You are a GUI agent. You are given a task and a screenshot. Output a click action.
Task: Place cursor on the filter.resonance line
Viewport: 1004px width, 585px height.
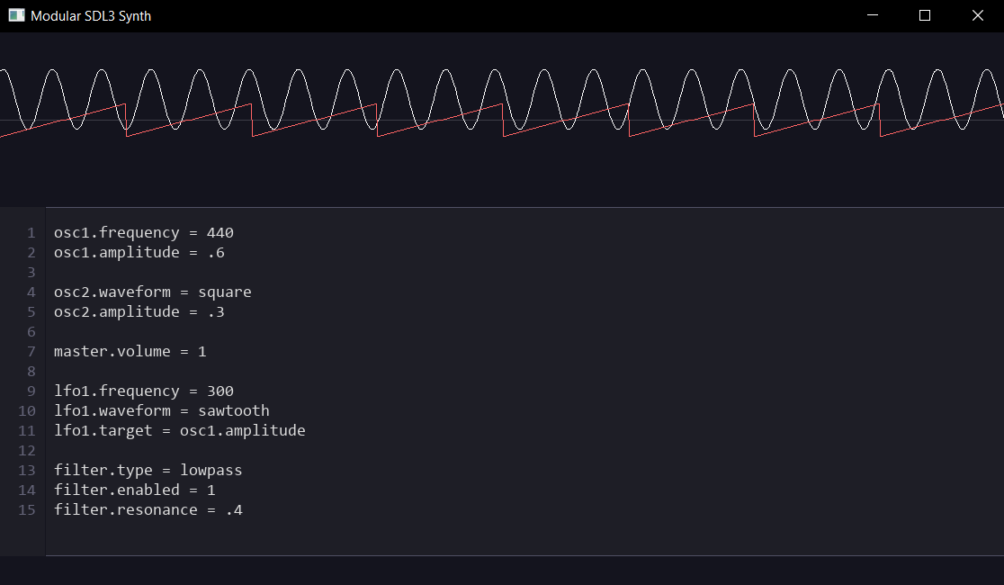(x=148, y=510)
